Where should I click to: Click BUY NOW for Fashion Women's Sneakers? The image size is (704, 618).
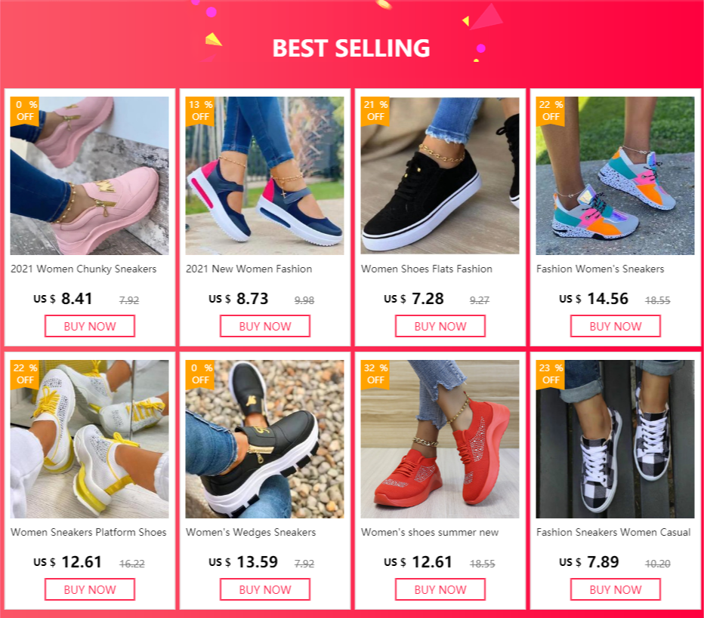tap(616, 326)
